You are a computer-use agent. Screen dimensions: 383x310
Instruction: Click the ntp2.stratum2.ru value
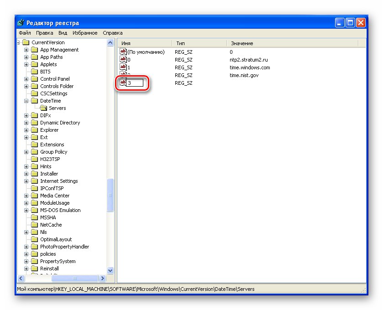249,60
